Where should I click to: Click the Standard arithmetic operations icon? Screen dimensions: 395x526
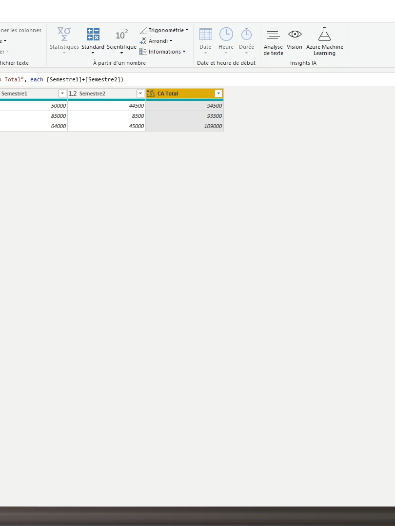click(x=93, y=35)
